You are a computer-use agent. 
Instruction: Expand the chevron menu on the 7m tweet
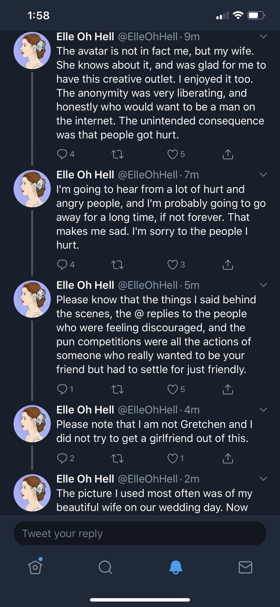click(x=263, y=175)
